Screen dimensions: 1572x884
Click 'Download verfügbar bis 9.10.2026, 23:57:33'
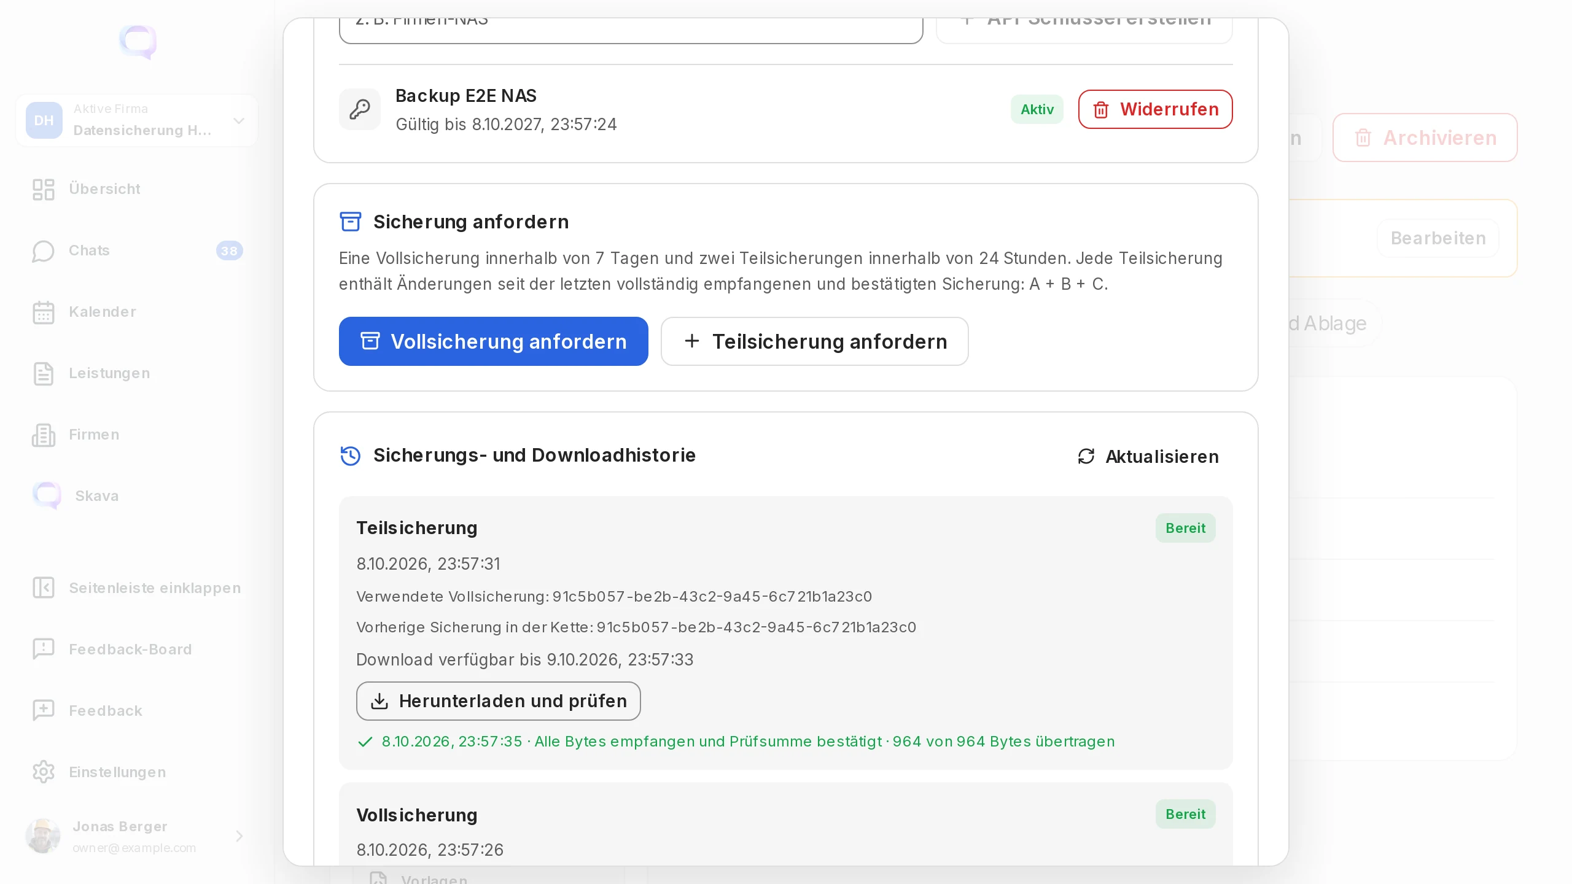point(525,660)
